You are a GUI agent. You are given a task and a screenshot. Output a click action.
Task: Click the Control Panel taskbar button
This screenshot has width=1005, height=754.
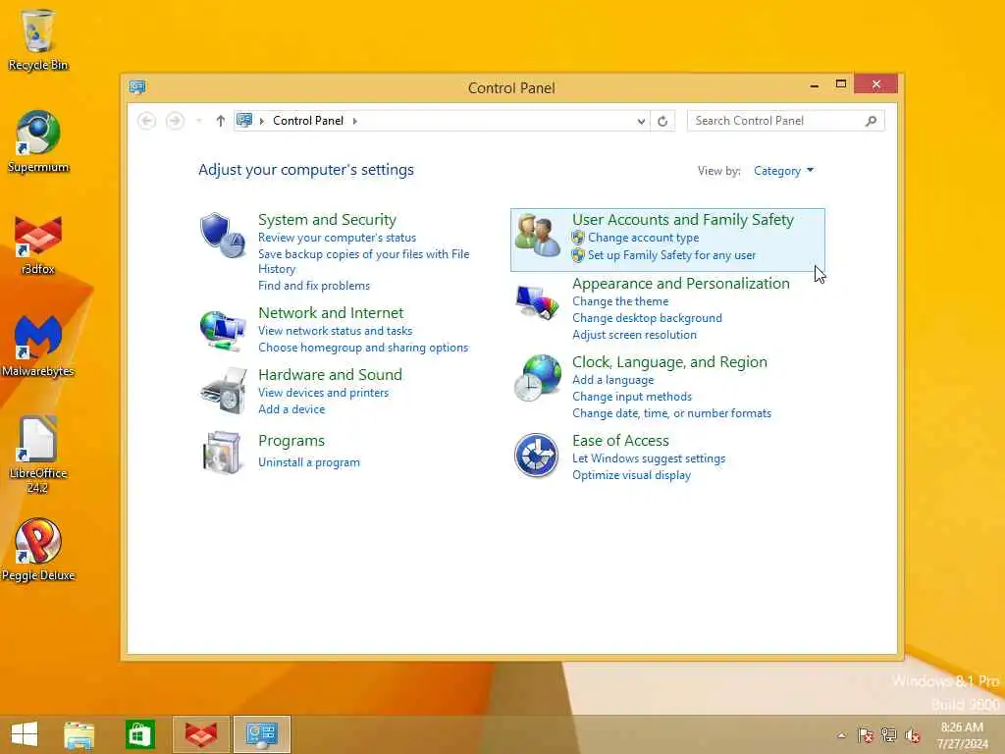tap(261, 734)
